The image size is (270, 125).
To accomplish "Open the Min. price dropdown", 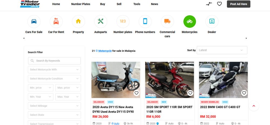I will tap(41, 88).
